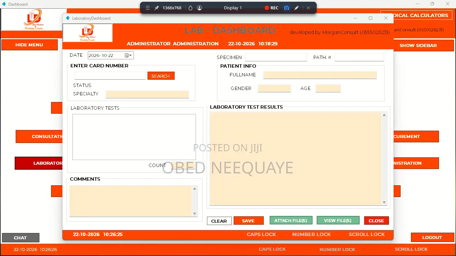Click the Lab Dashboard status bar time 10:26:25
Screen dimensions: 456x256
click(x=113, y=234)
